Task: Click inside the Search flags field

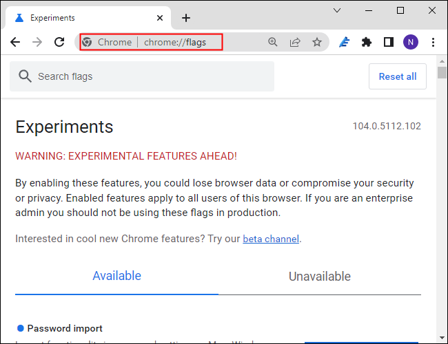Action: [152, 76]
